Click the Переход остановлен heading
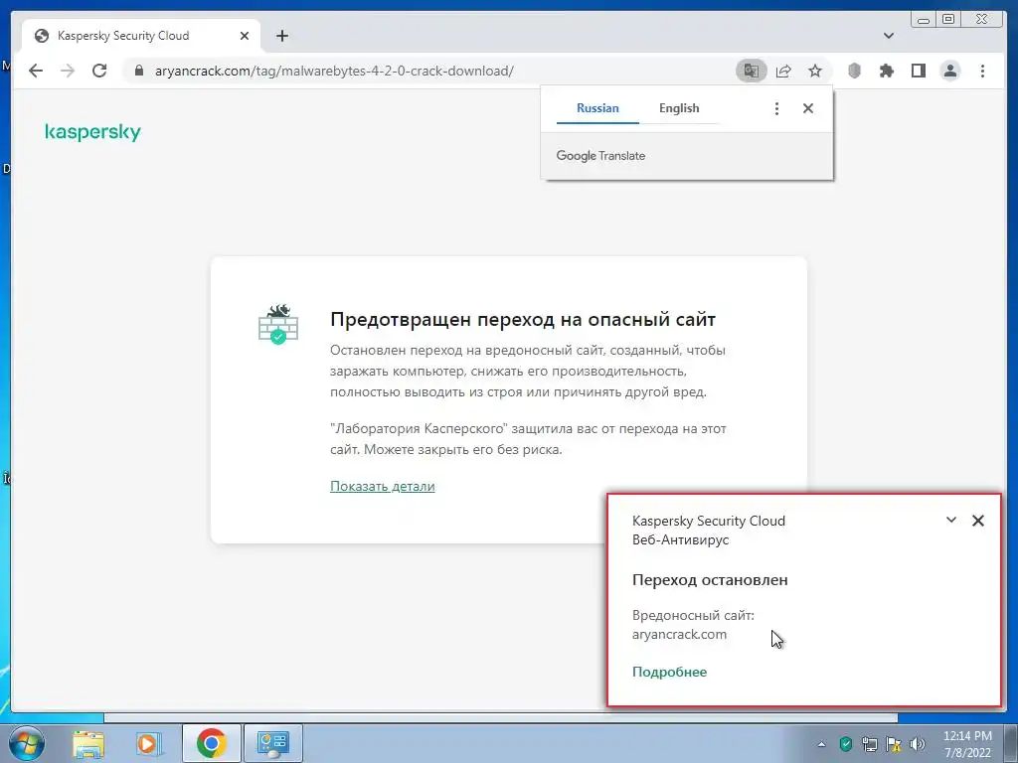The width and height of the screenshot is (1018, 763). coord(710,579)
